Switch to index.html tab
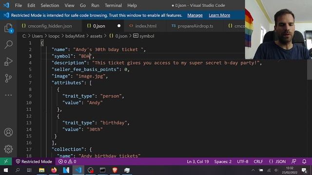Image resolution: width=312 pixels, height=175 pixels. point(146,26)
